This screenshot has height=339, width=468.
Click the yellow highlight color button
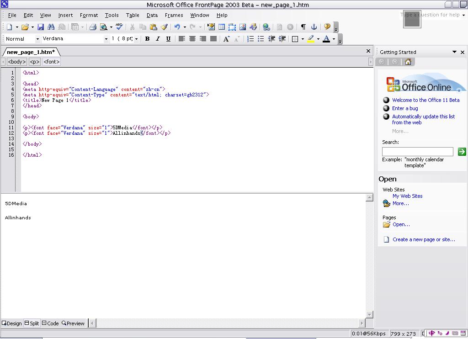pos(311,39)
